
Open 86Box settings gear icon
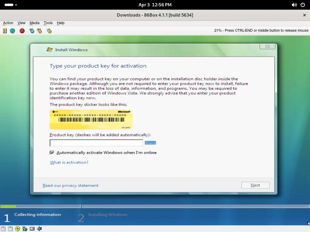click(49, 31)
